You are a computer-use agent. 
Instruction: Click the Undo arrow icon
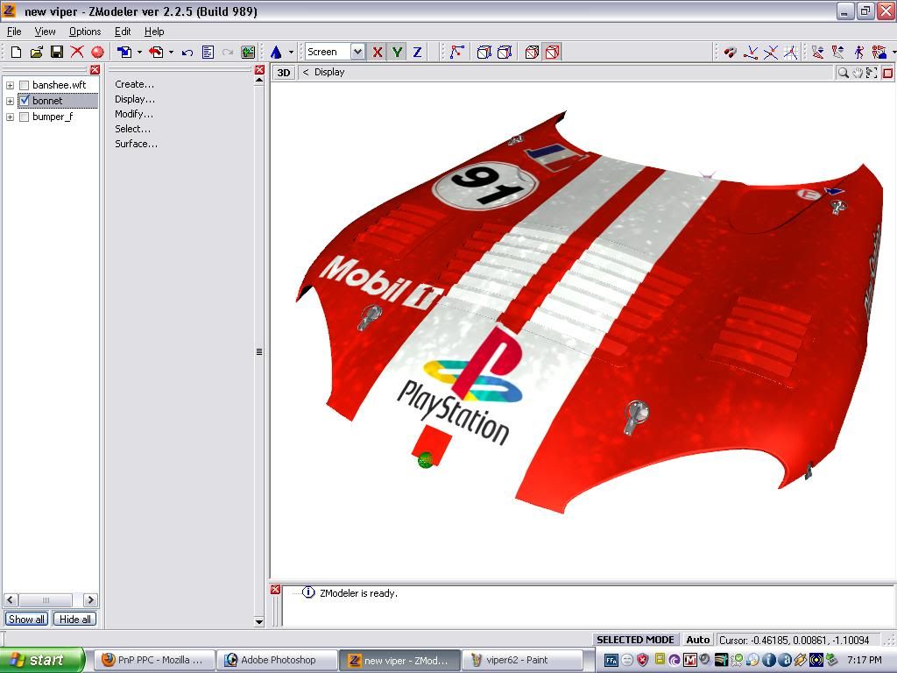coord(187,53)
